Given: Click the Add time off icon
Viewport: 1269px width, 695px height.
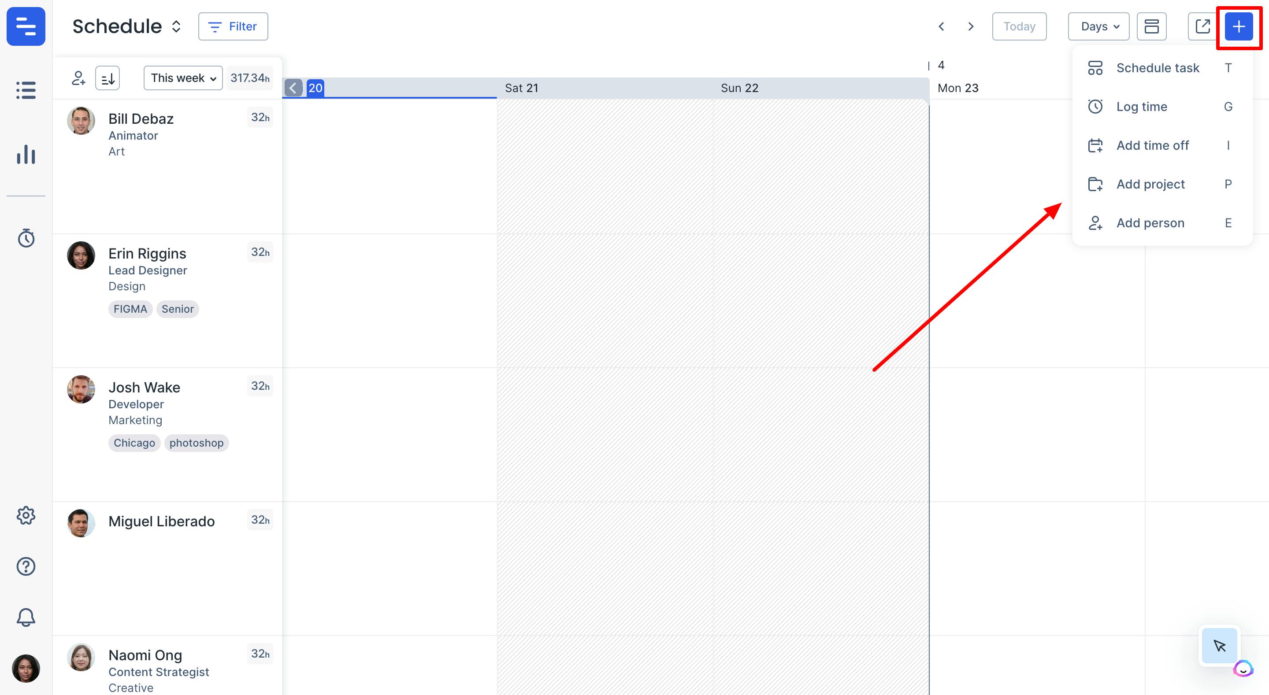Looking at the screenshot, I should 1097,144.
